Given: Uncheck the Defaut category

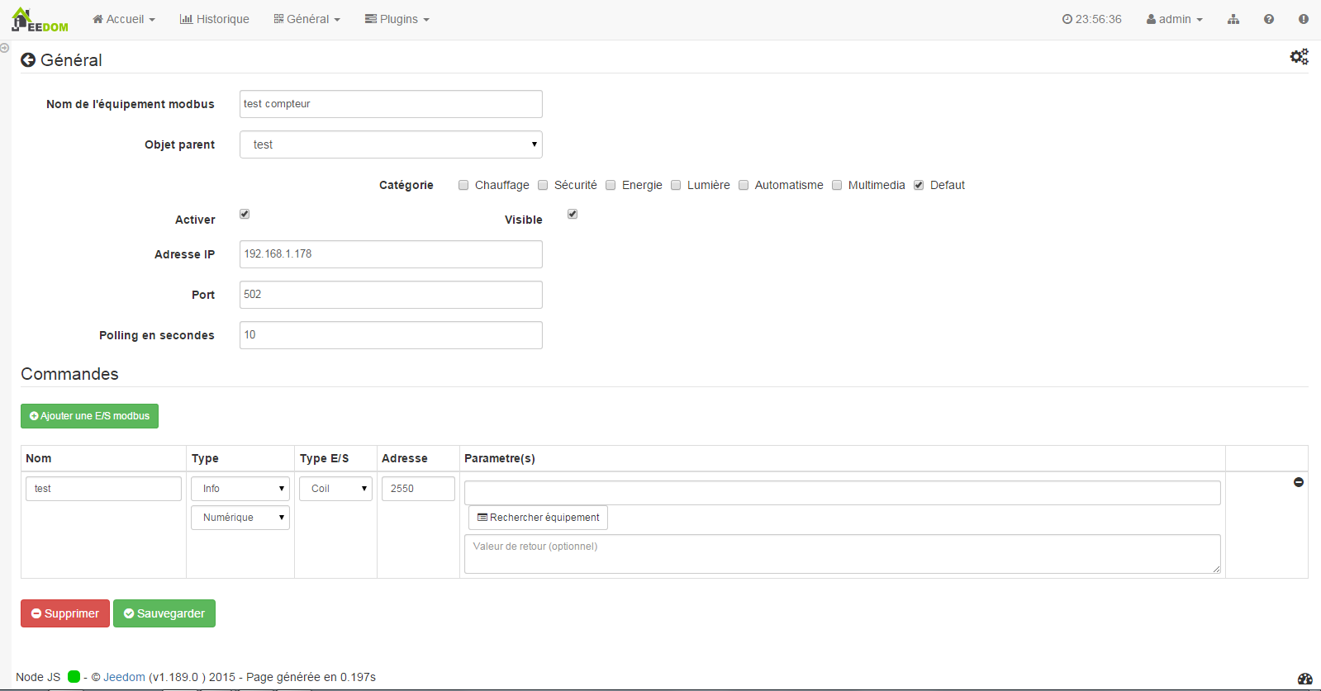Looking at the screenshot, I should pyautogui.click(x=919, y=185).
